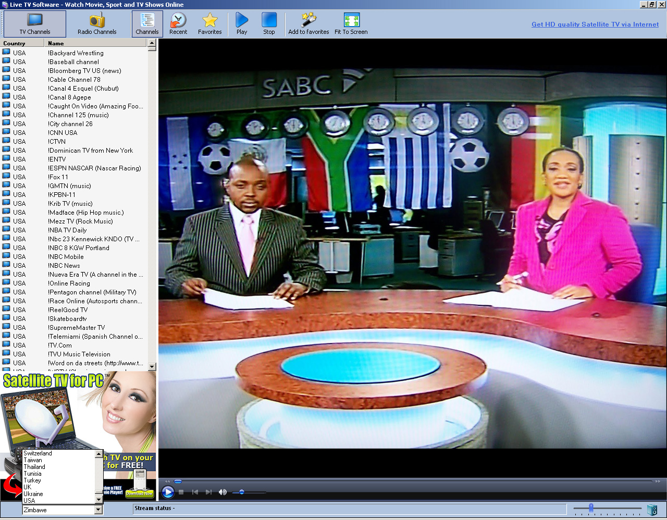Image resolution: width=667 pixels, height=520 pixels.
Task: Open the Radio Channels section
Action: point(97,24)
